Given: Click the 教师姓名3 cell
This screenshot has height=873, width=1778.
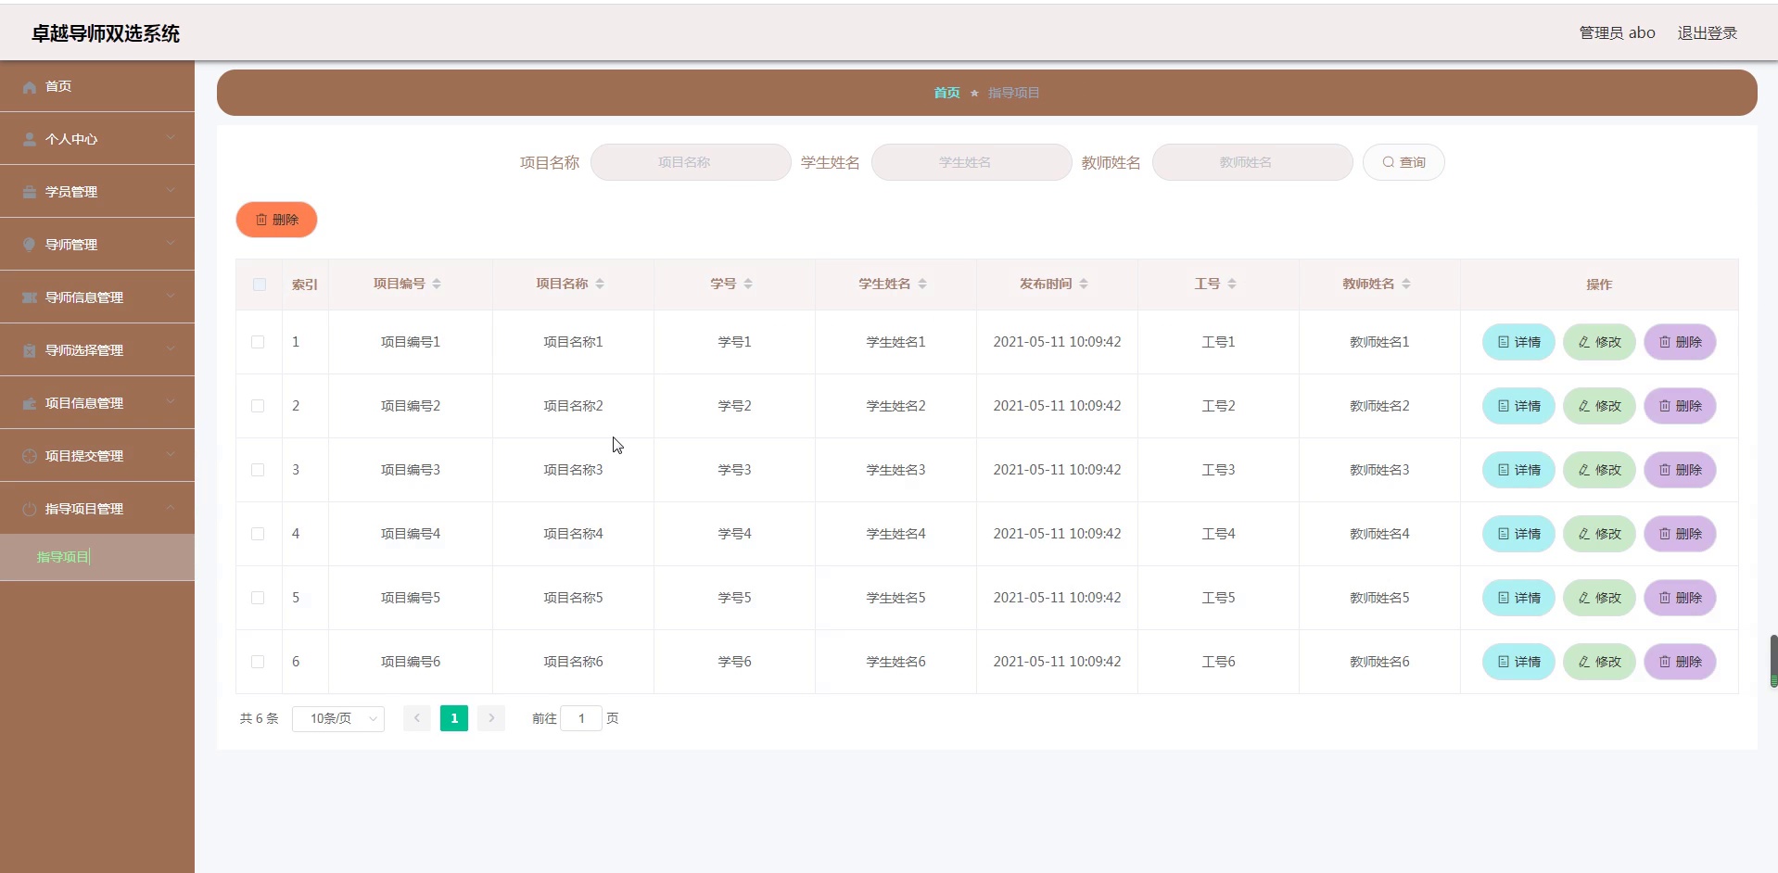Looking at the screenshot, I should pyautogui.click(x=1379, y=470).
